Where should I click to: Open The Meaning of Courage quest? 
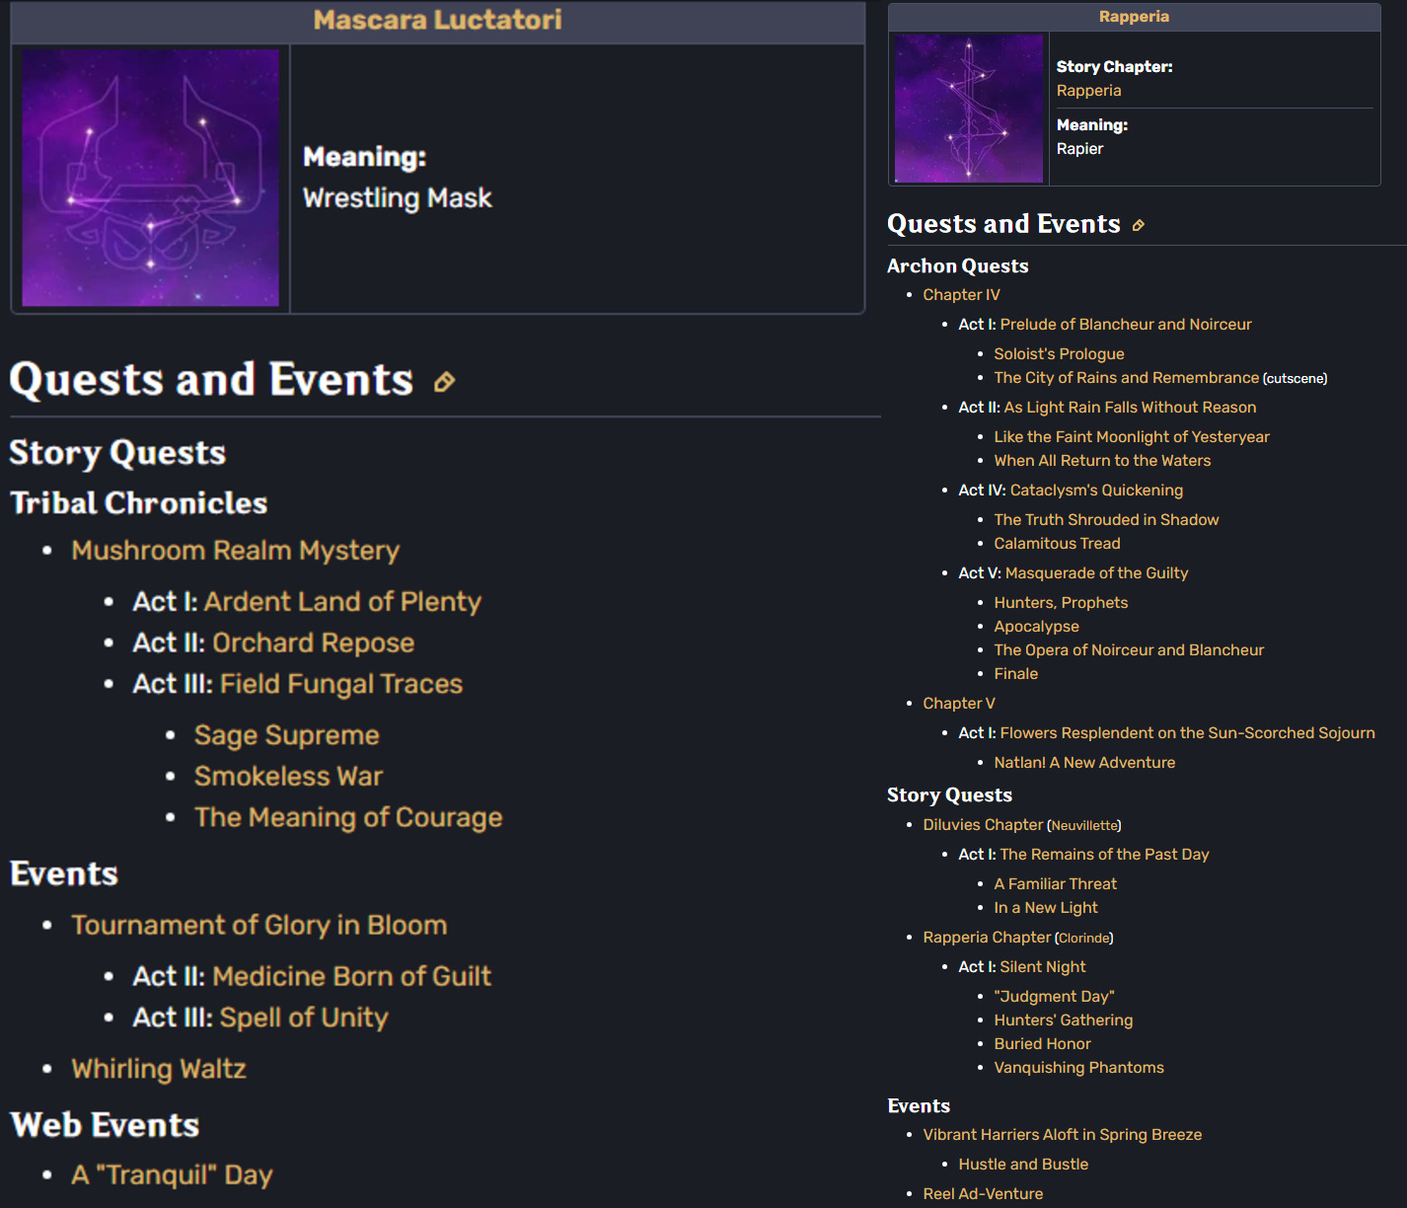click(x=348, y=819)
